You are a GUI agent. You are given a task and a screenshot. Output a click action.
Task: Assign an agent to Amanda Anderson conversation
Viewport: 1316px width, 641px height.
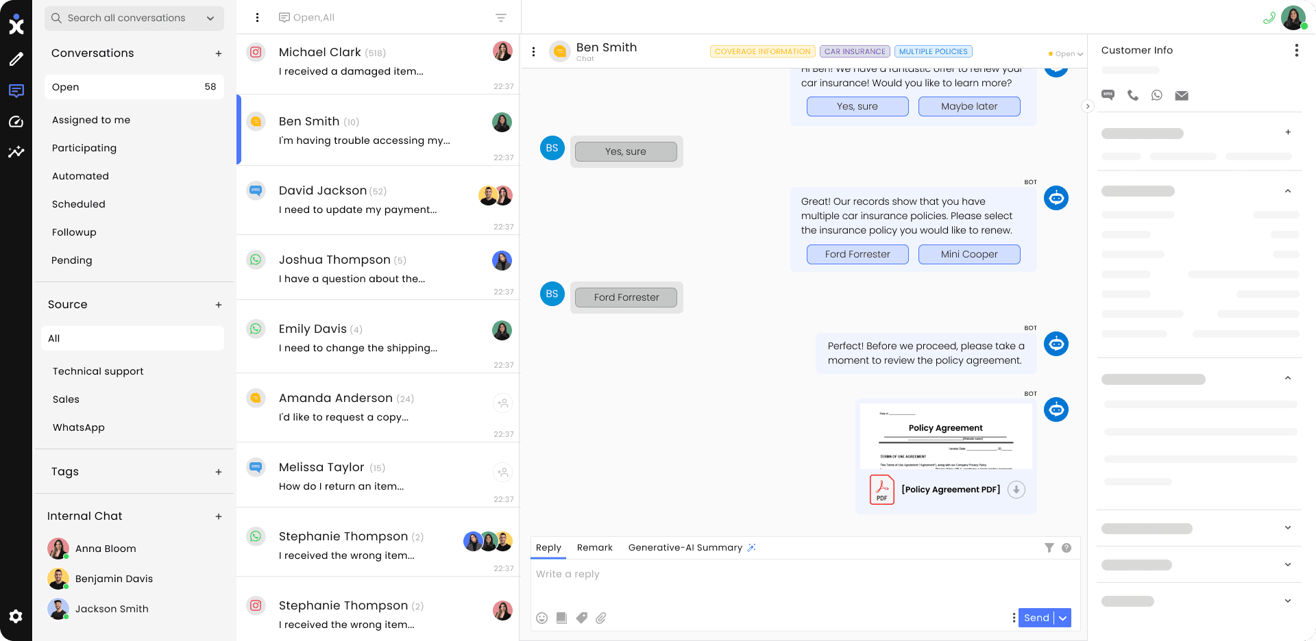coord(502,403)
